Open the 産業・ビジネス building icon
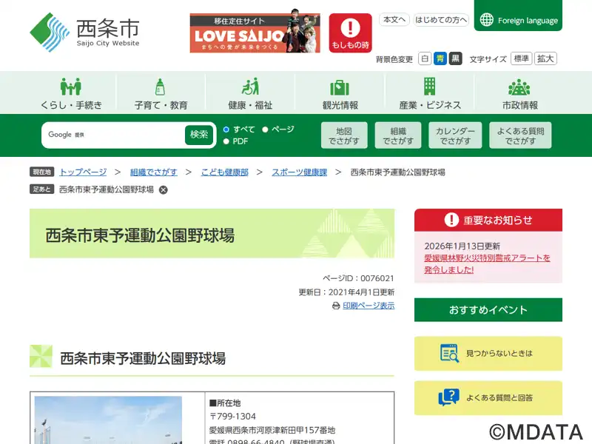The image size is (592, 444). click(x=429, y=87)
